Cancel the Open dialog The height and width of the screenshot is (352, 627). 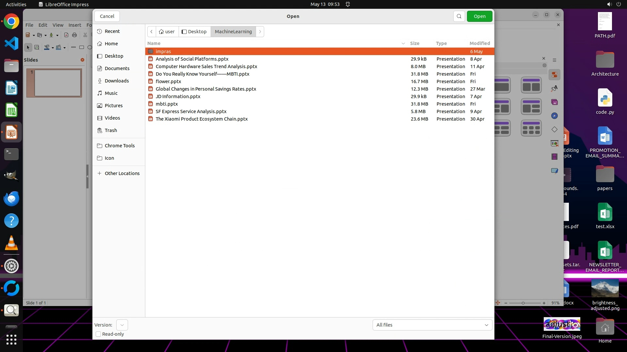107,16
